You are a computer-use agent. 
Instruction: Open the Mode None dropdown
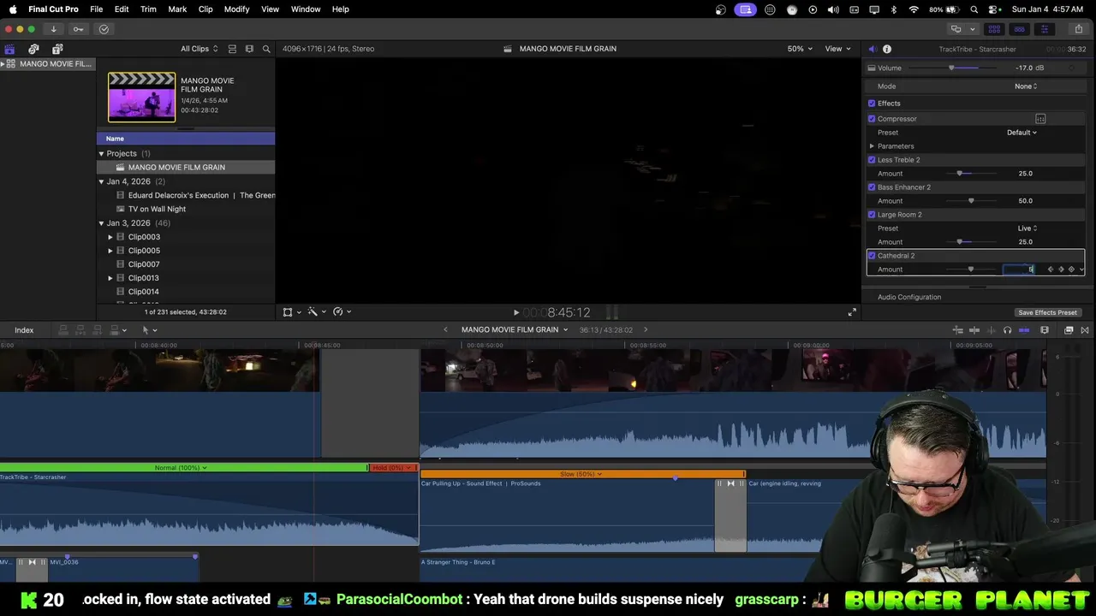(1026, 86)
